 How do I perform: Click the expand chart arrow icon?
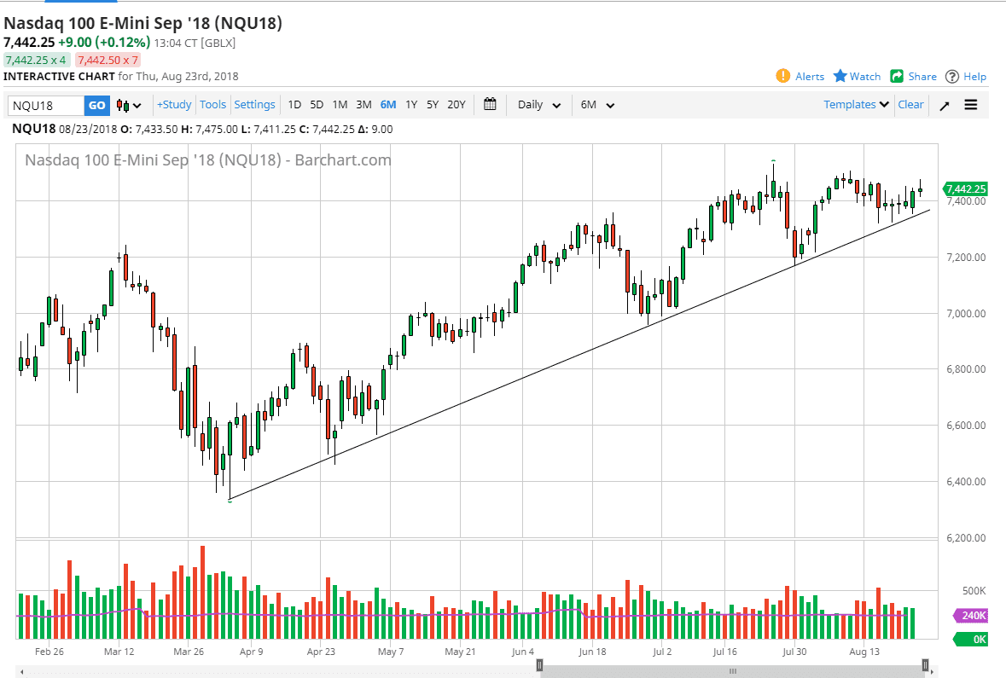pyautogui.click(x=945, y=106)
